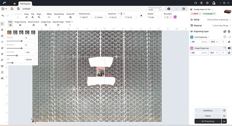The image size is (232, 126).
Task: Open the Filter tool
Action: (x=10, y=23)
